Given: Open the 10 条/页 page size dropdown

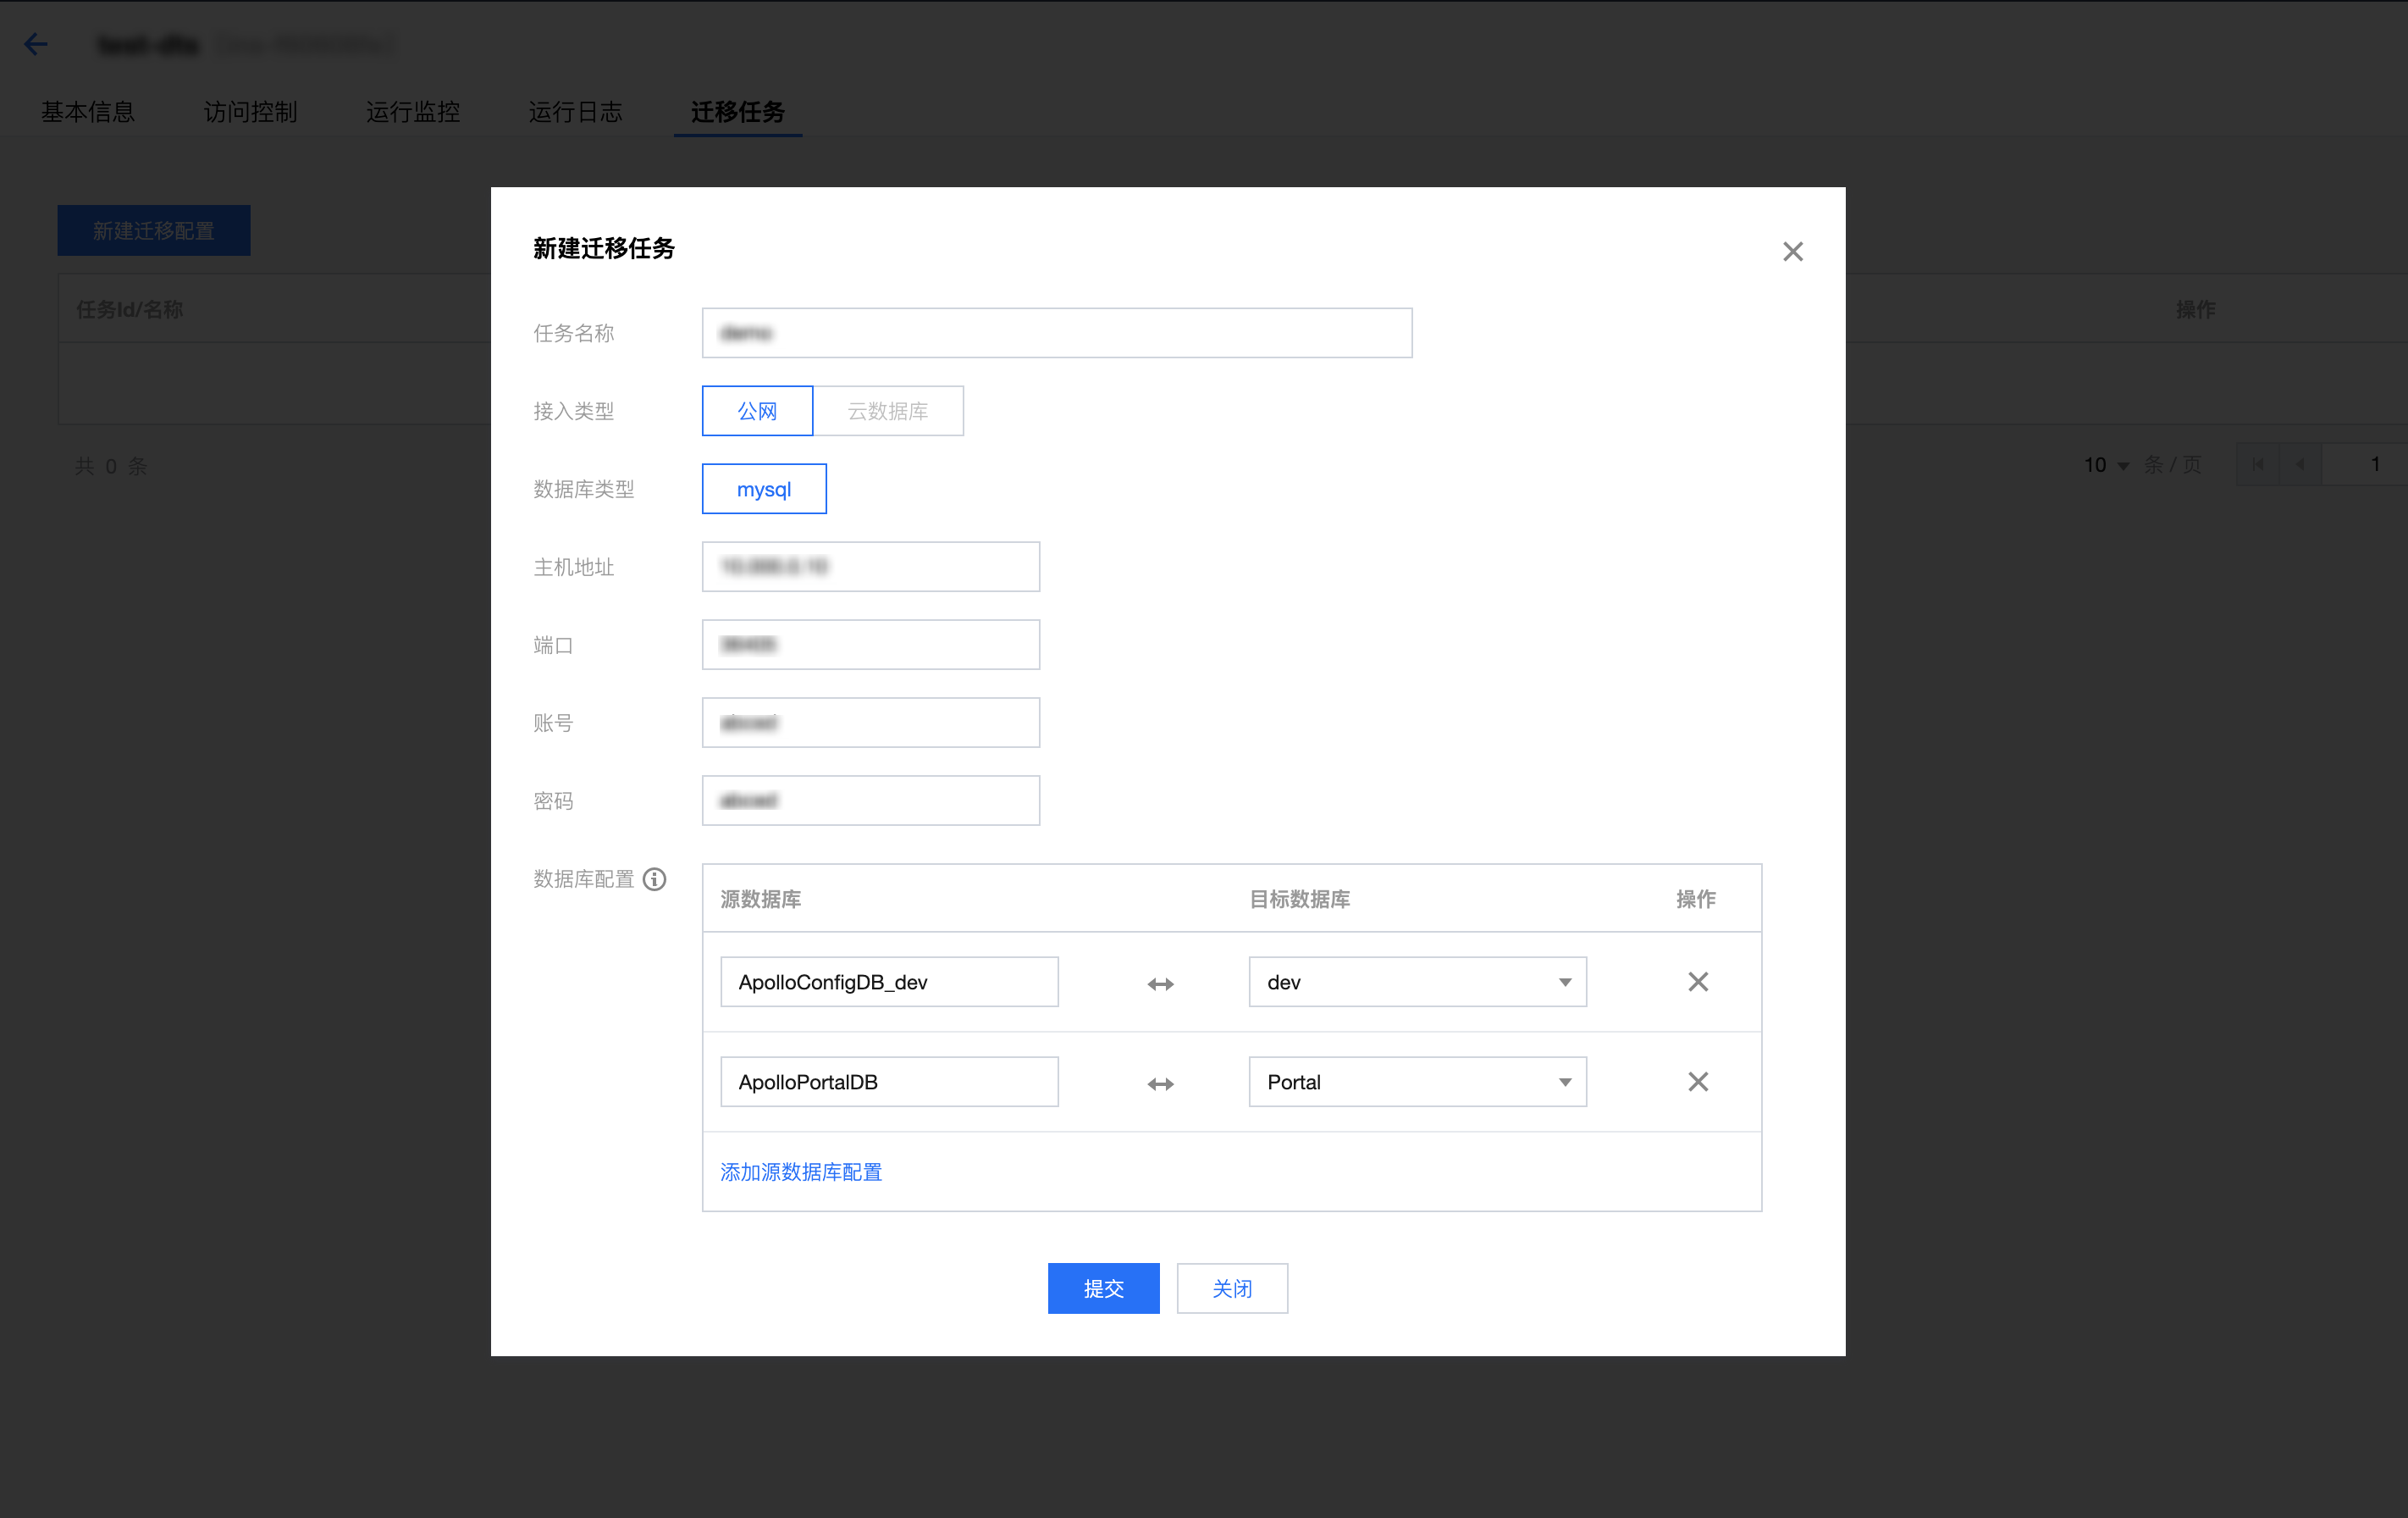Looking at the screenshot, I should (x=2106, y=465).
